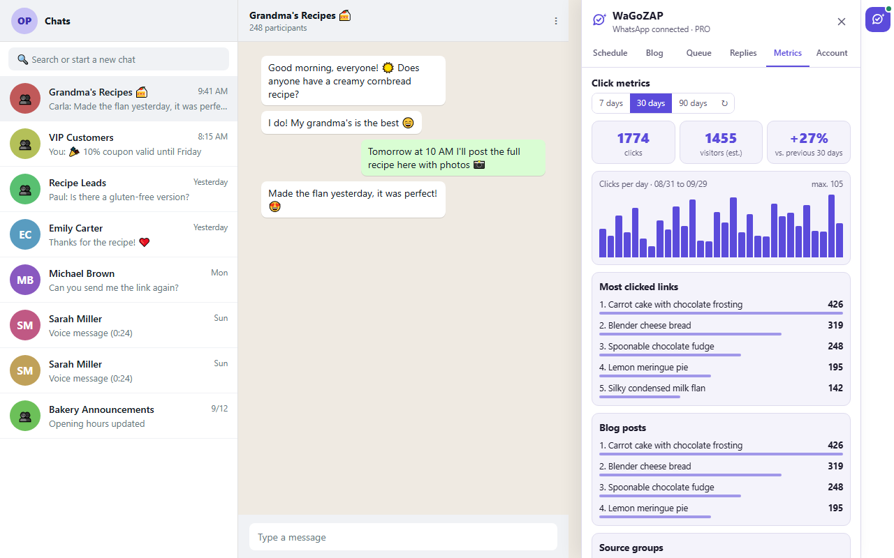Open the Emily Carter chat
This screenshot has width=894, height=558.
tap(119, 234)
